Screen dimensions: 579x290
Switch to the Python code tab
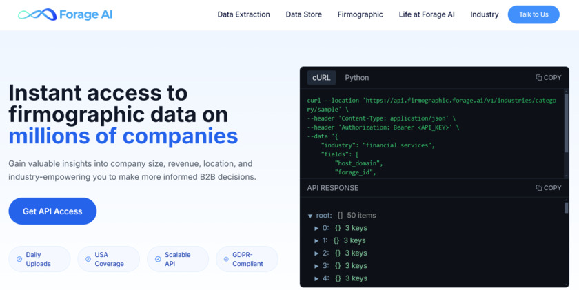pos(357,77)
